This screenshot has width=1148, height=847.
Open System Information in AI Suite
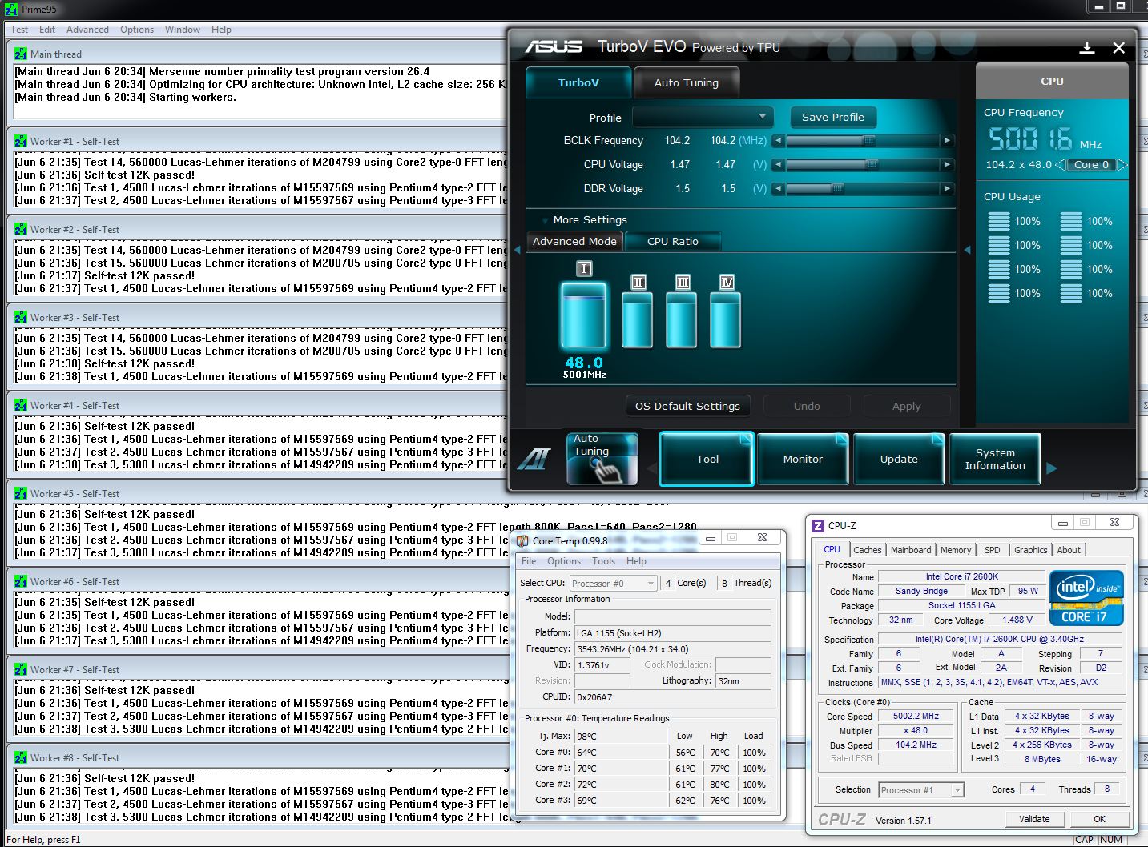995,459
